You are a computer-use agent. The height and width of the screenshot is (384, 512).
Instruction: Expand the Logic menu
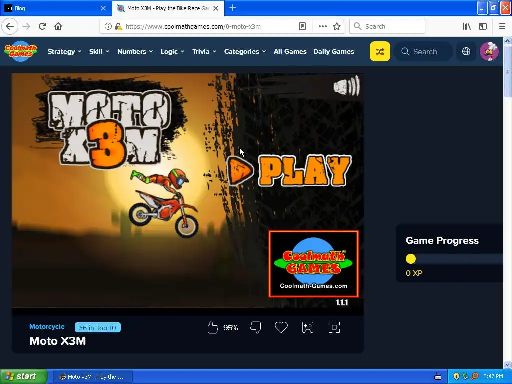(172, 51)
